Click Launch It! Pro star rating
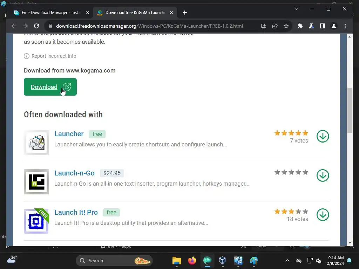This screenshot has height=269, width=359. pos(291,212)
